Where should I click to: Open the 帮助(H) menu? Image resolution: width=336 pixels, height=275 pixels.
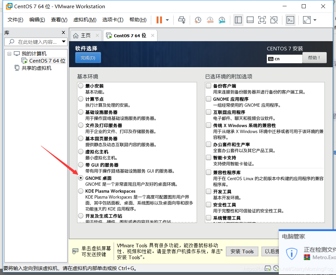tap(138, 20)
